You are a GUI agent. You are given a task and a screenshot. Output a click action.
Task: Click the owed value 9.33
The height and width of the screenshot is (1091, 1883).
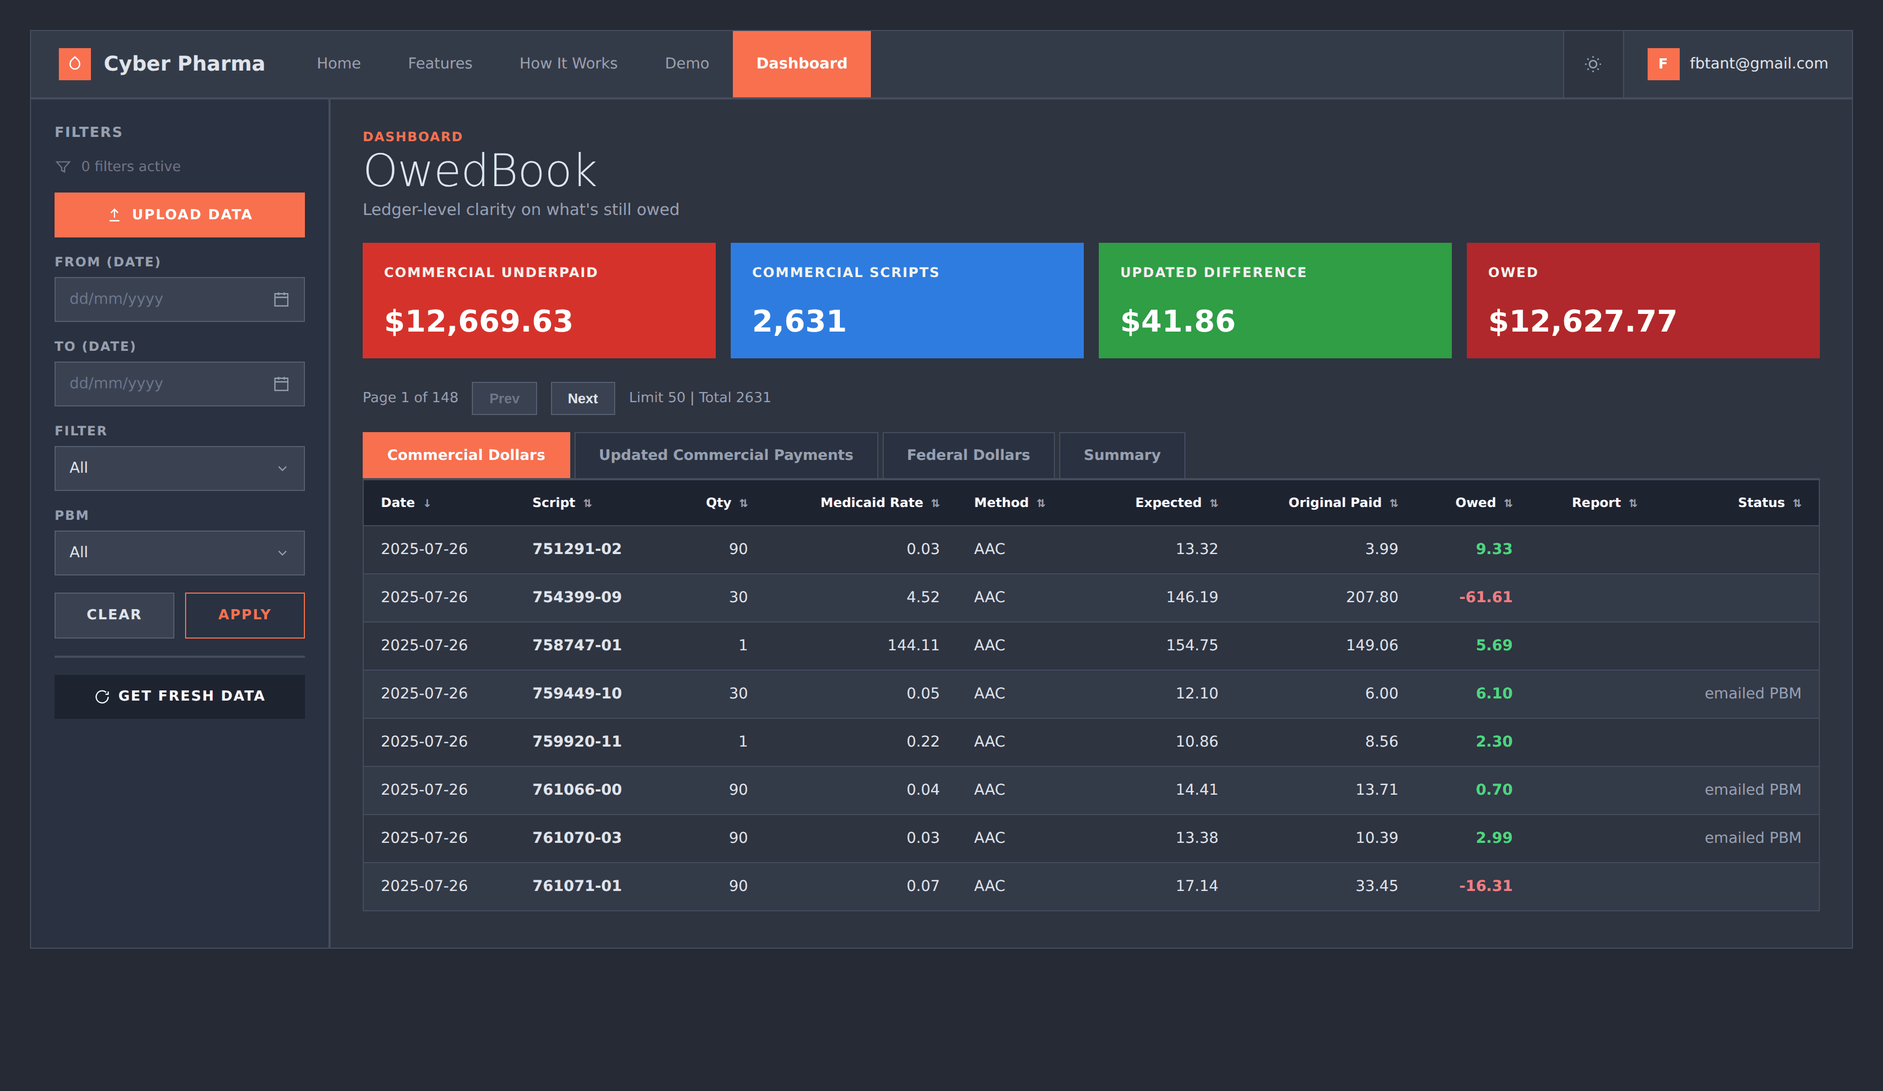coord(1494,550)
